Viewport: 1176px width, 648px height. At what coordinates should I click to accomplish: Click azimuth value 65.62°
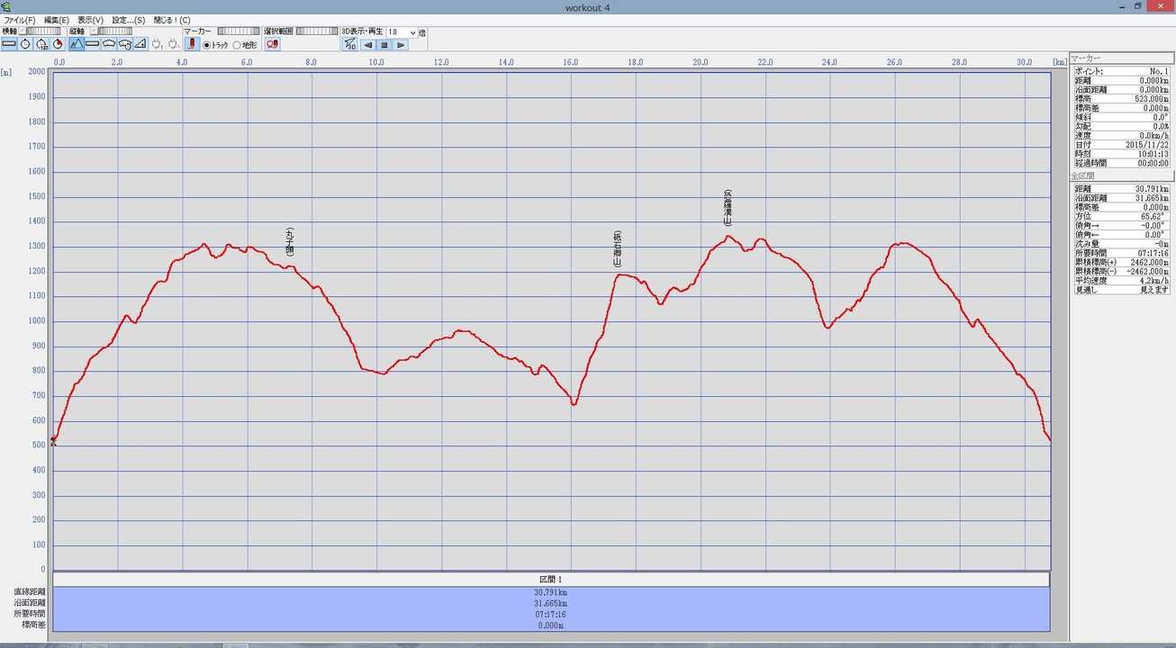pos(1152,216)
